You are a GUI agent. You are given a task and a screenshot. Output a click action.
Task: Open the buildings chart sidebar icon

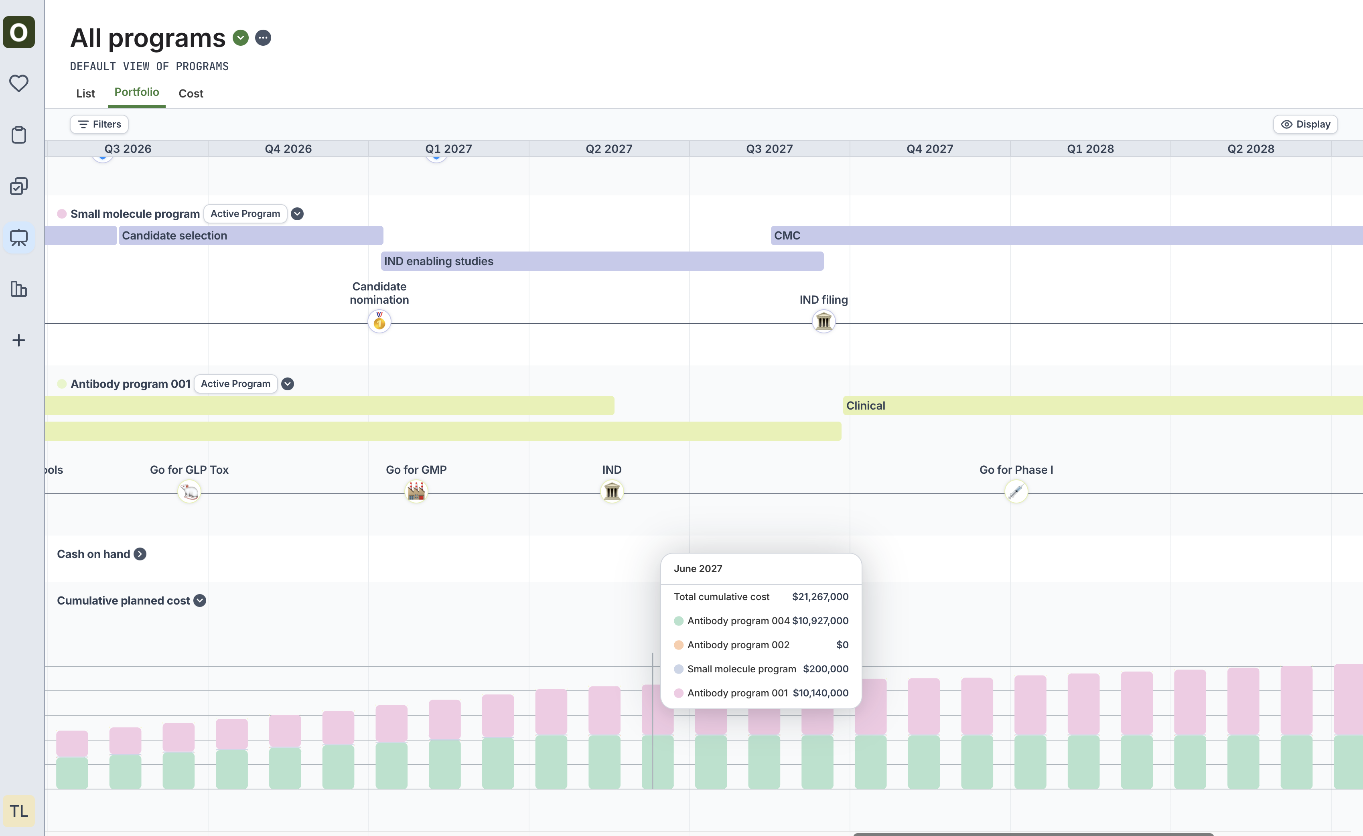(x=19, y=289)
